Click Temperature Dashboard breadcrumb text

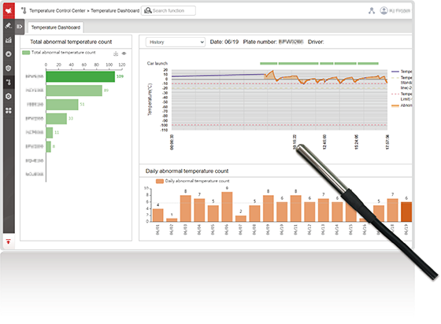click(115, 11)
